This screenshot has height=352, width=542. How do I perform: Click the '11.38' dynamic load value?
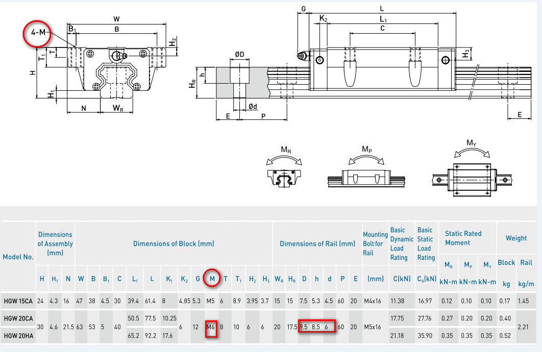click(397, 301)
